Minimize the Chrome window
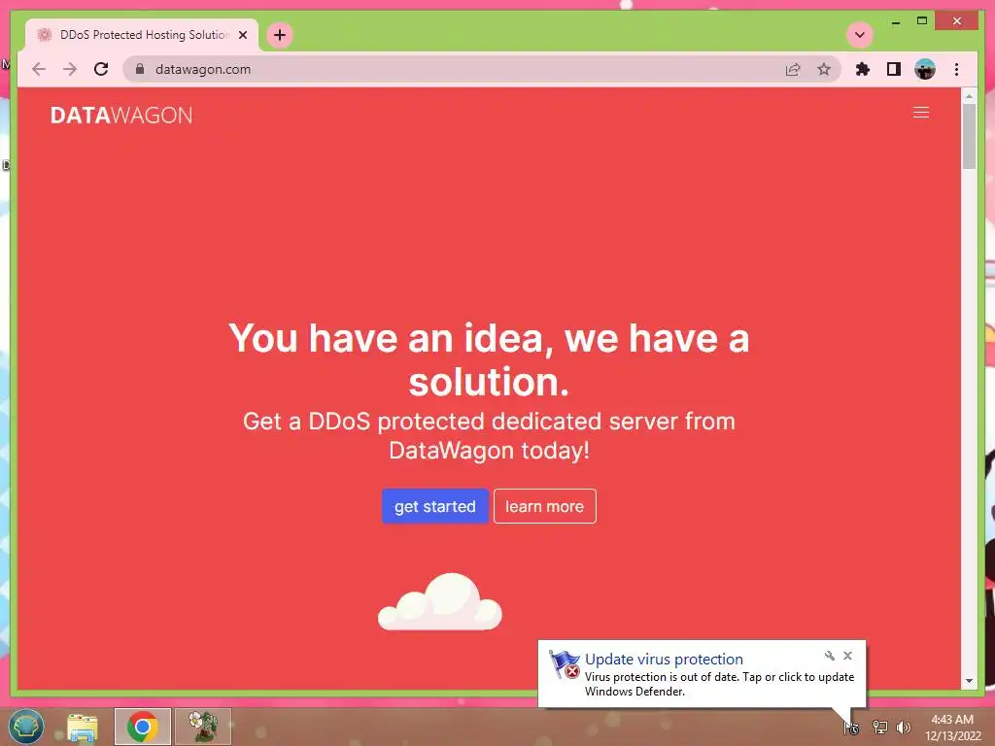 point(895,21)
